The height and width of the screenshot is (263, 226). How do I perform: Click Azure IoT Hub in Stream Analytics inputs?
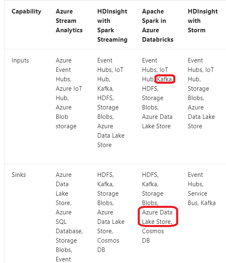pyautogui.click(x=69, y=93)
